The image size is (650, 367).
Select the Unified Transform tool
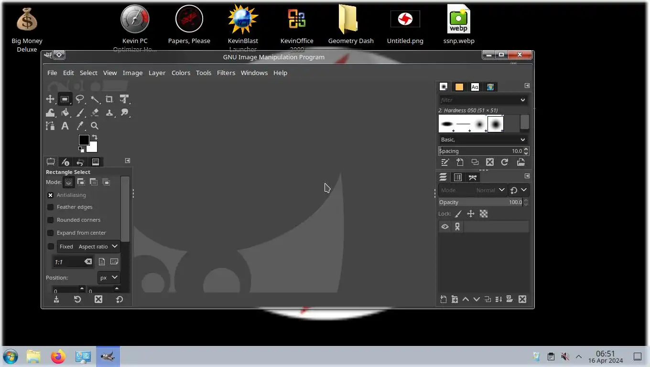[124, 99]
